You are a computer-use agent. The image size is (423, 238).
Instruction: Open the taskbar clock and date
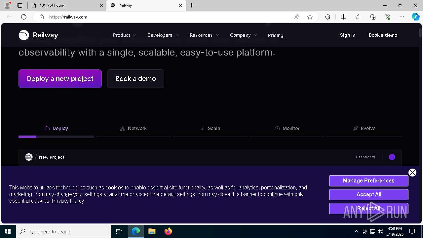point(395,231)
